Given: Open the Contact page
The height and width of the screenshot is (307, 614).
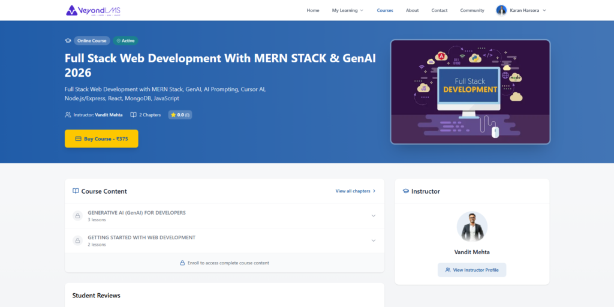Looking at the screenshot, I should click(440, 10).
